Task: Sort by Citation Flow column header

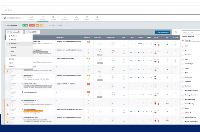Action: pos(110,37)
